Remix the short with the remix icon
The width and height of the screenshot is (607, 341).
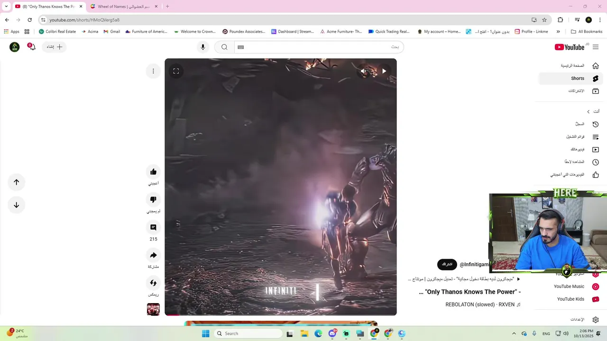153,283
